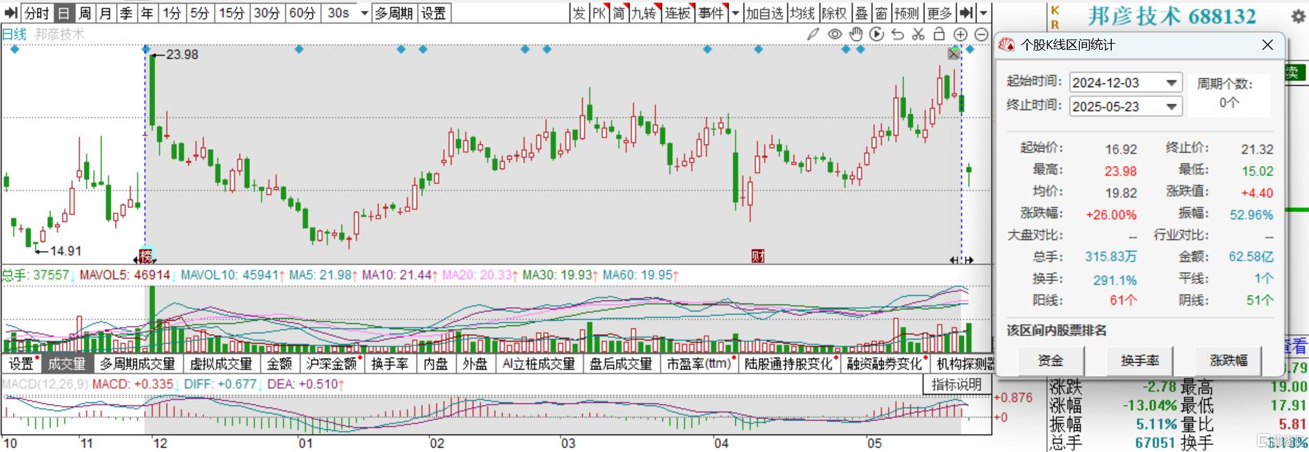Toggle the 预测 forecast button
This screenshot has height=452, width=1309.
906,13
